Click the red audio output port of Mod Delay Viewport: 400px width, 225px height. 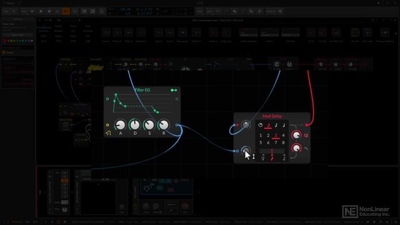point(306,125)
